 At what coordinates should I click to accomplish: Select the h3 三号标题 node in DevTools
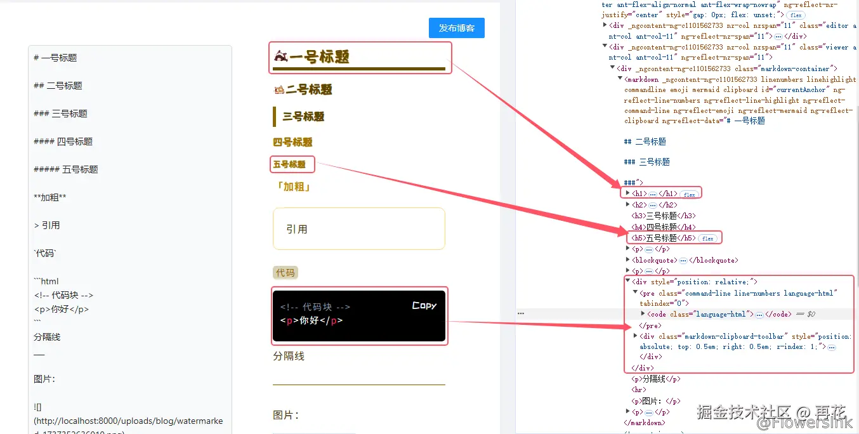664,216
